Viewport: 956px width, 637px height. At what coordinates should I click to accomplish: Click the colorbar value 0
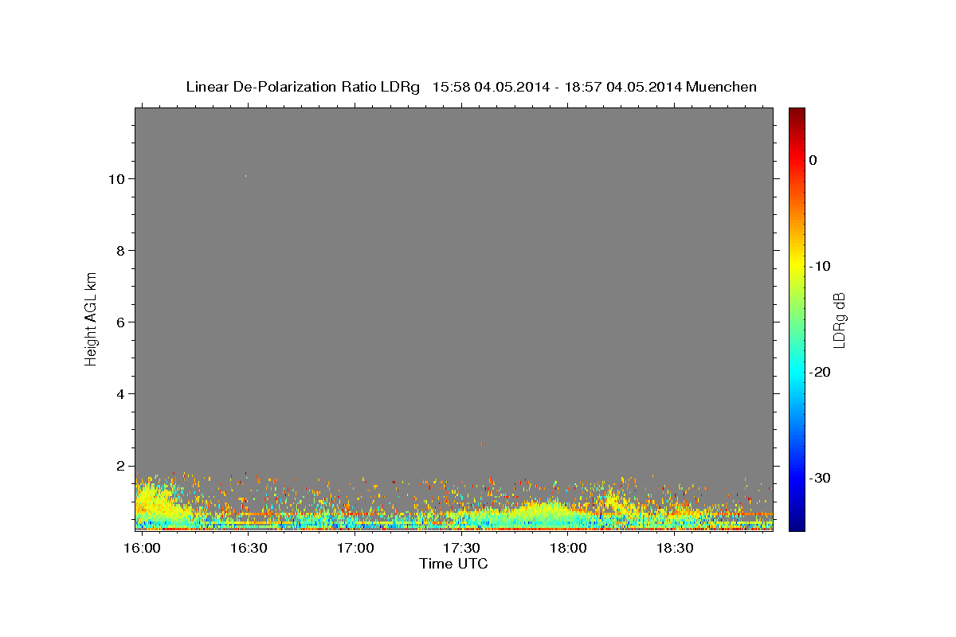(x=813, y=160)
